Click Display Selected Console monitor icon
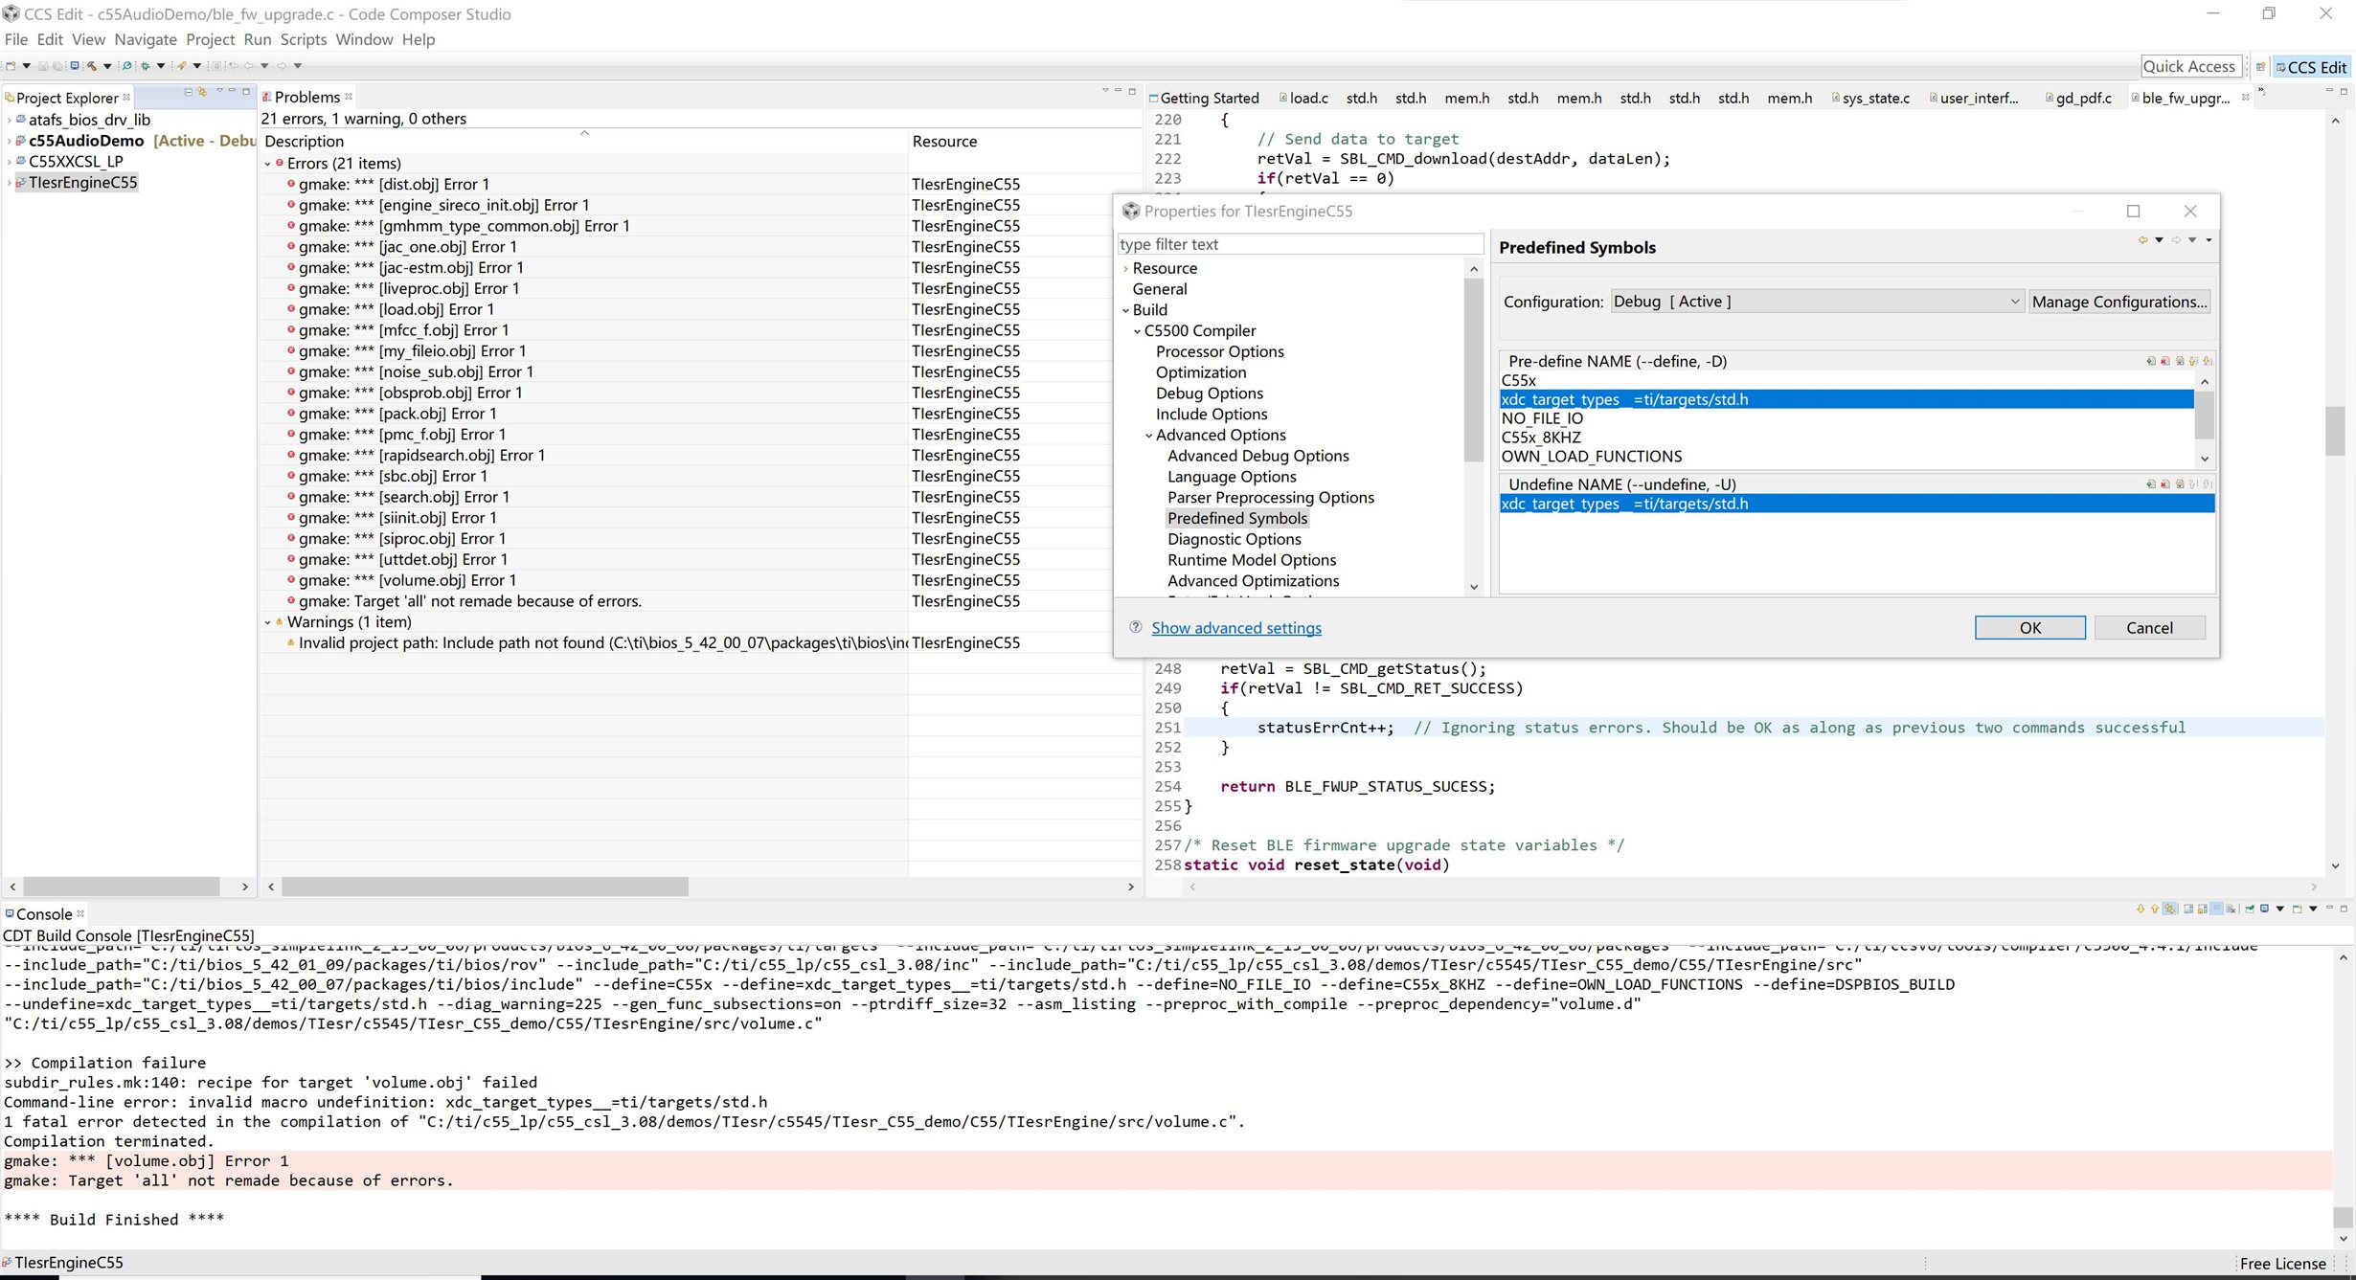 [x=2265, y=909]
